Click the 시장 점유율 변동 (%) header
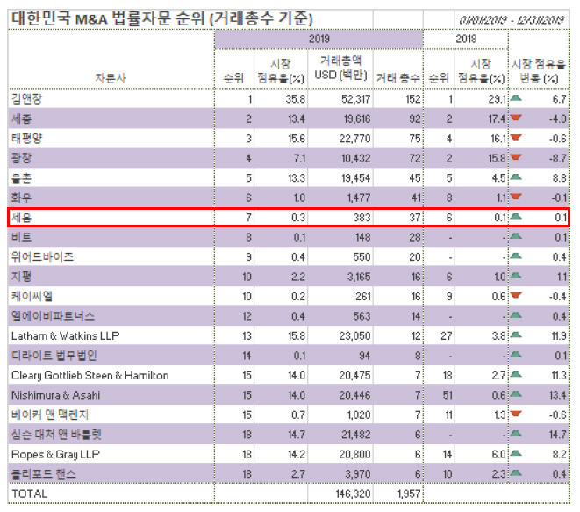This screenshot has height=512, width=580. [539, 71]
